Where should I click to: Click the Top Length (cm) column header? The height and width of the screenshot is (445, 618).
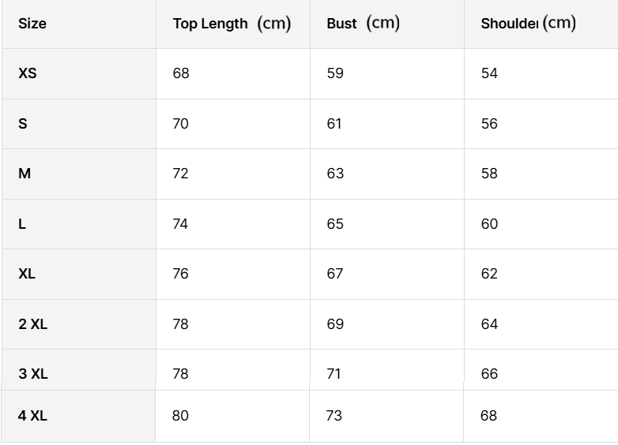click(232, 24)
